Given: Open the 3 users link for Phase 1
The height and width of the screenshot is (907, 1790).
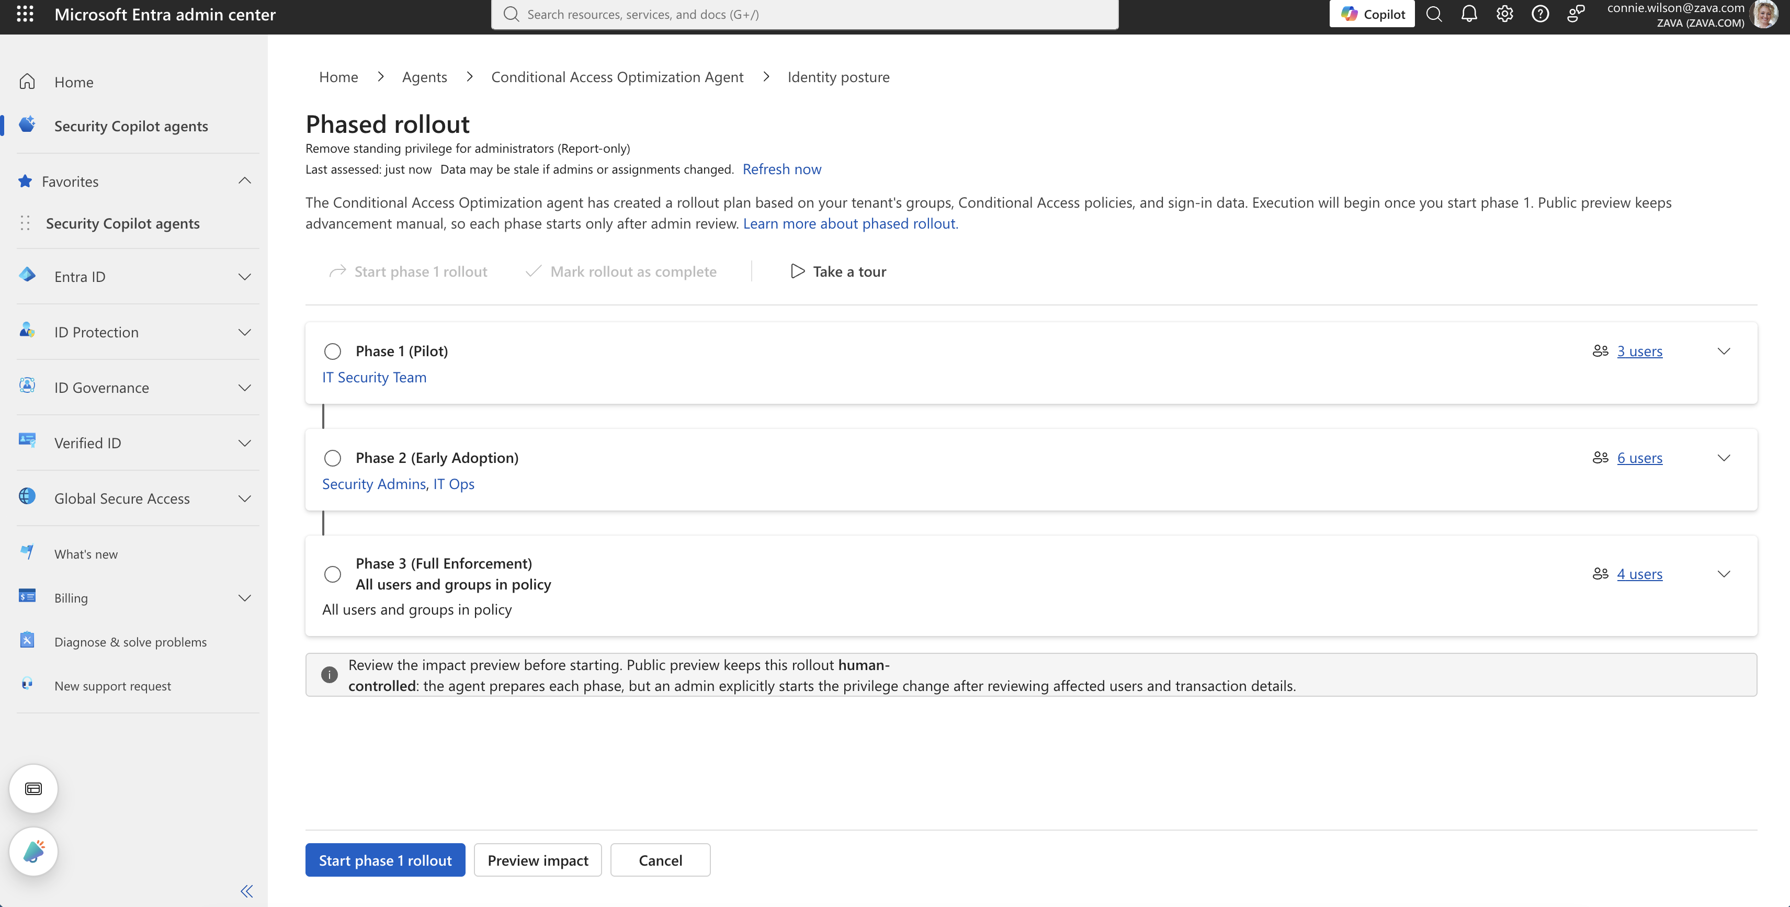Looking at the screenshot, I should [x=1639, y=352].
